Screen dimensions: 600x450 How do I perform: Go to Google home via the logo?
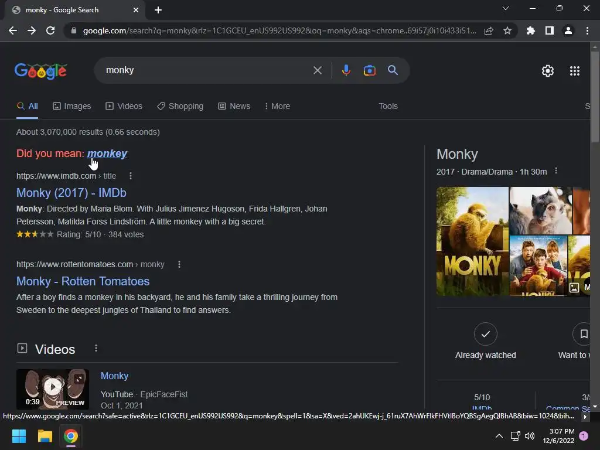(41, 71)
